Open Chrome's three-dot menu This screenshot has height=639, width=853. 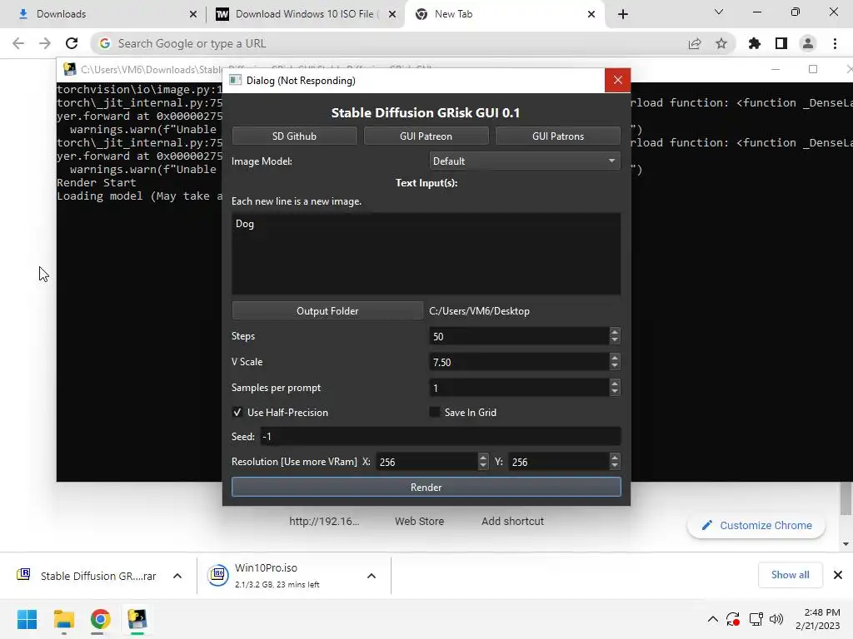[x=835, y=43]
